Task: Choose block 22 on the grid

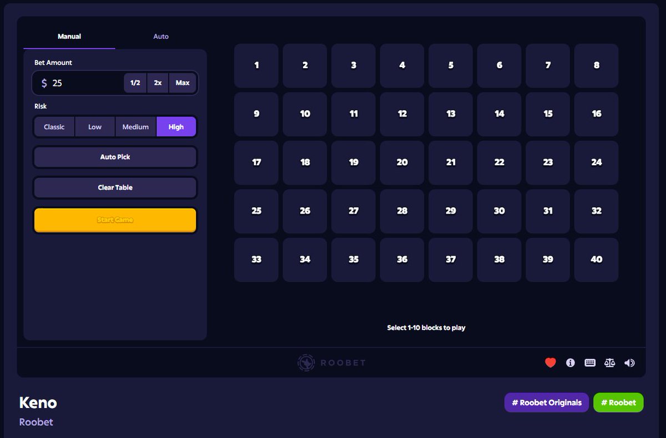Action: (x=499, y=162)
